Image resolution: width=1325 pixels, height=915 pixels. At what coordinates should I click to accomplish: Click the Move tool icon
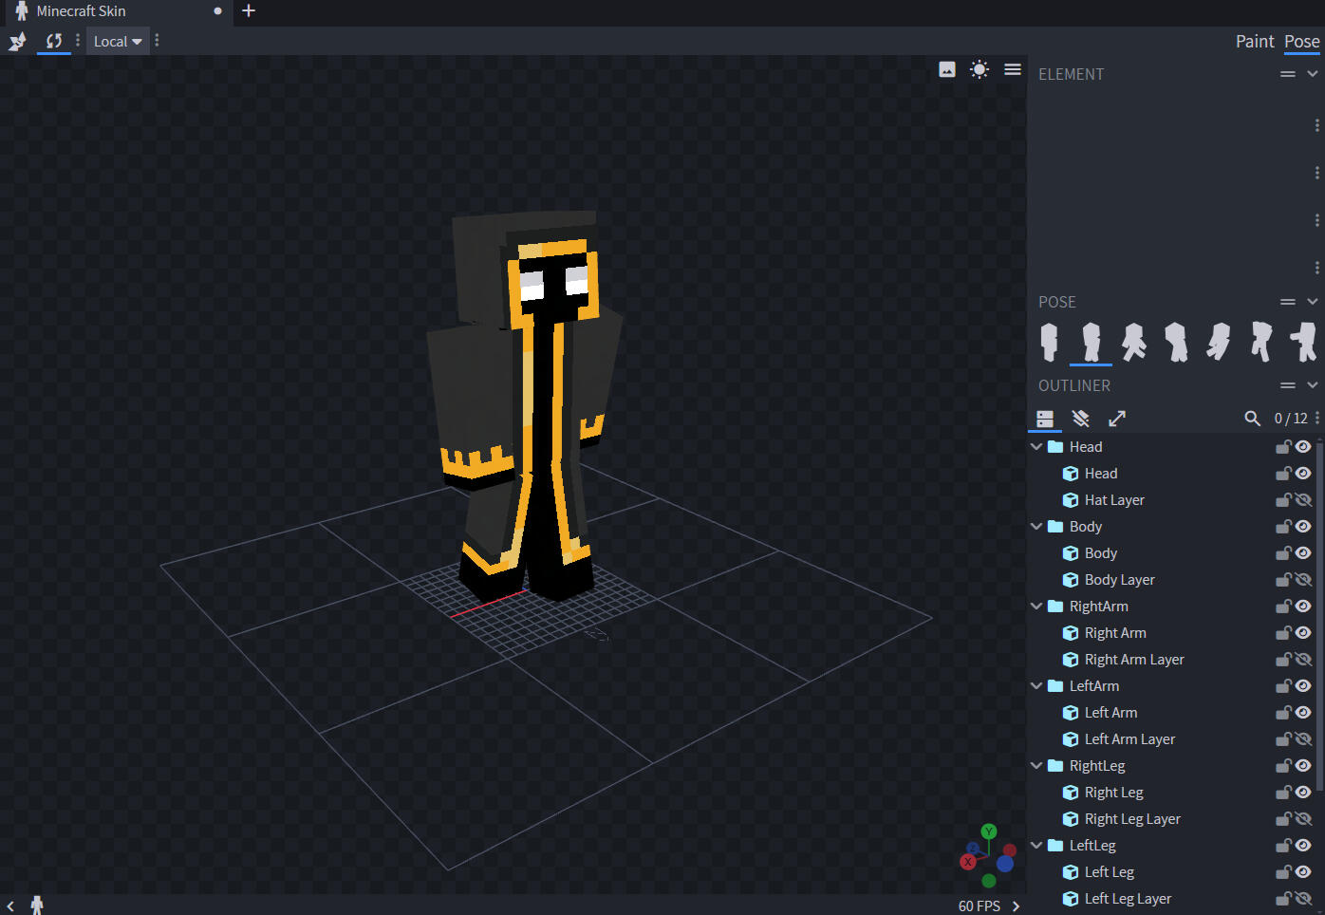pyautogui.click(x=17, y=41)
